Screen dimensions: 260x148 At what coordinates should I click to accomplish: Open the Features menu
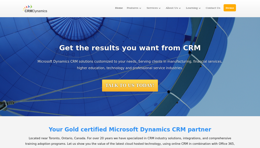(132, 8)
